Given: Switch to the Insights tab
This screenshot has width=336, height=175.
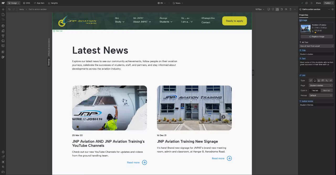Looking at the screenshot, I should pos(53,3).
